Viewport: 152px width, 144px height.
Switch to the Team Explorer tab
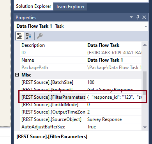[x=70, y=7]
